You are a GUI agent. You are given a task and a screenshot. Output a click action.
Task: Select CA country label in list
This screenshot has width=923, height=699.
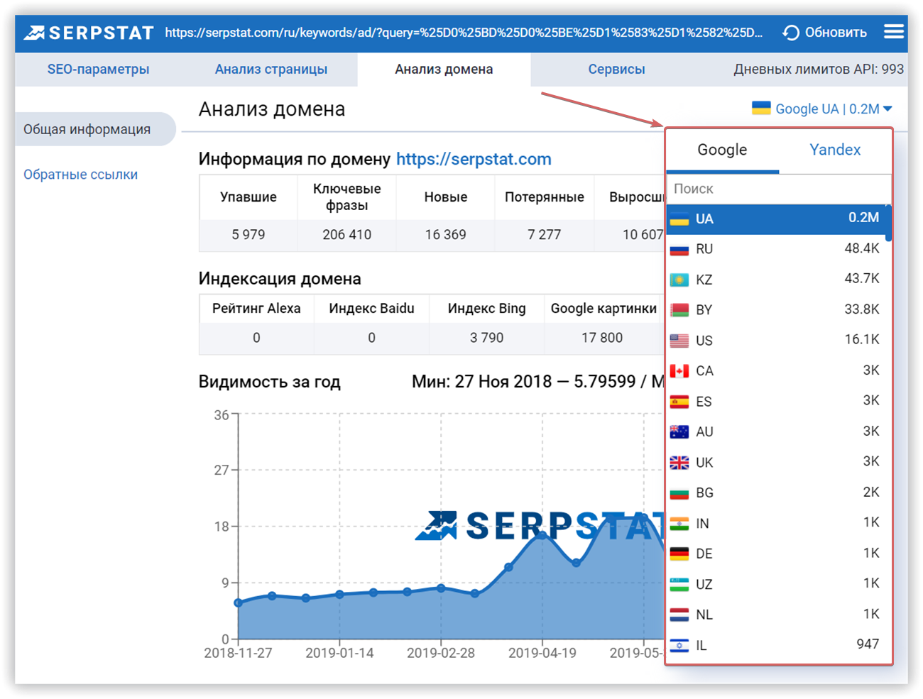(704, 371)
